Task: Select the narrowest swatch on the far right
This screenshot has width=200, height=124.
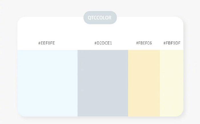Action: click(x=171, y=83)
